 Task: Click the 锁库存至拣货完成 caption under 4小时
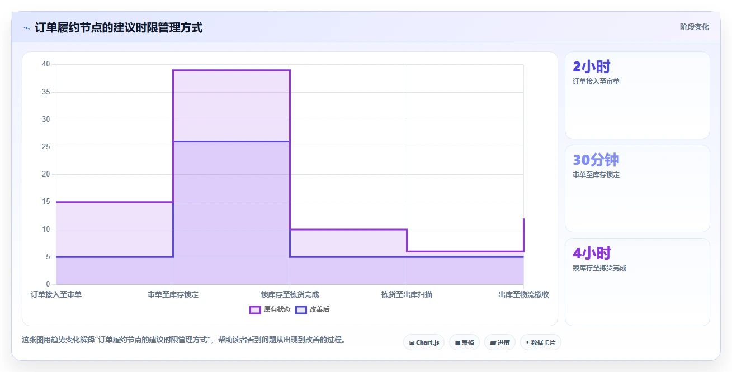tap(599, 268)
